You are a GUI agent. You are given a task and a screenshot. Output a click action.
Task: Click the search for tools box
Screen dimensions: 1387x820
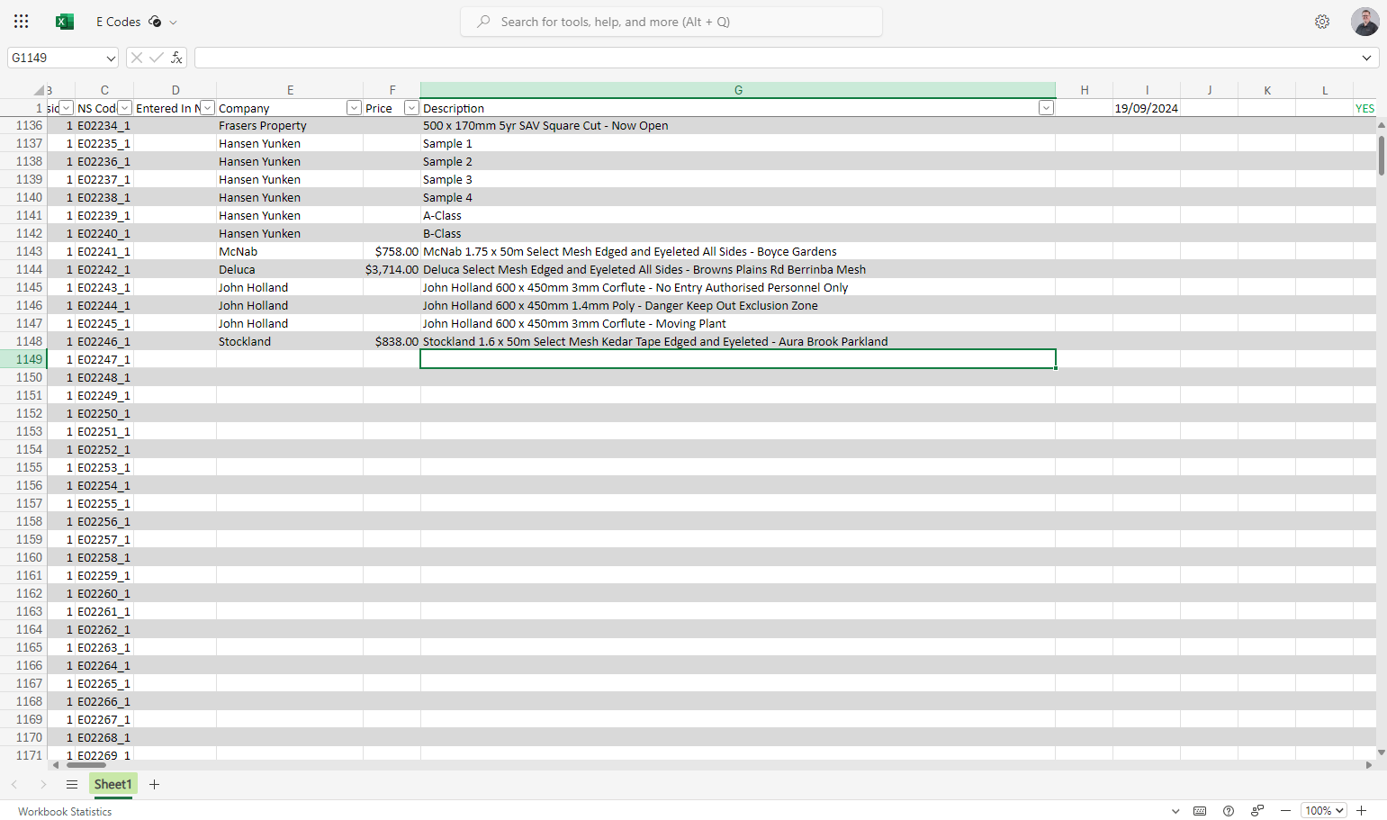[671, 22]
